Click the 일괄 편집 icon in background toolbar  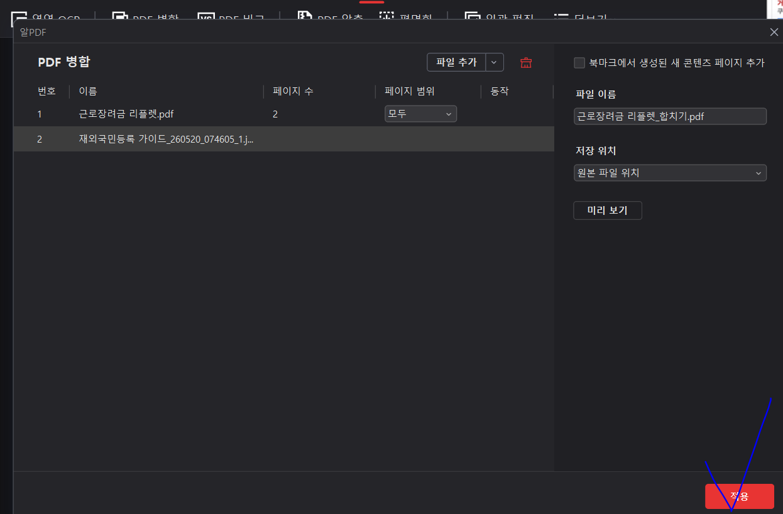click(473, 16)
